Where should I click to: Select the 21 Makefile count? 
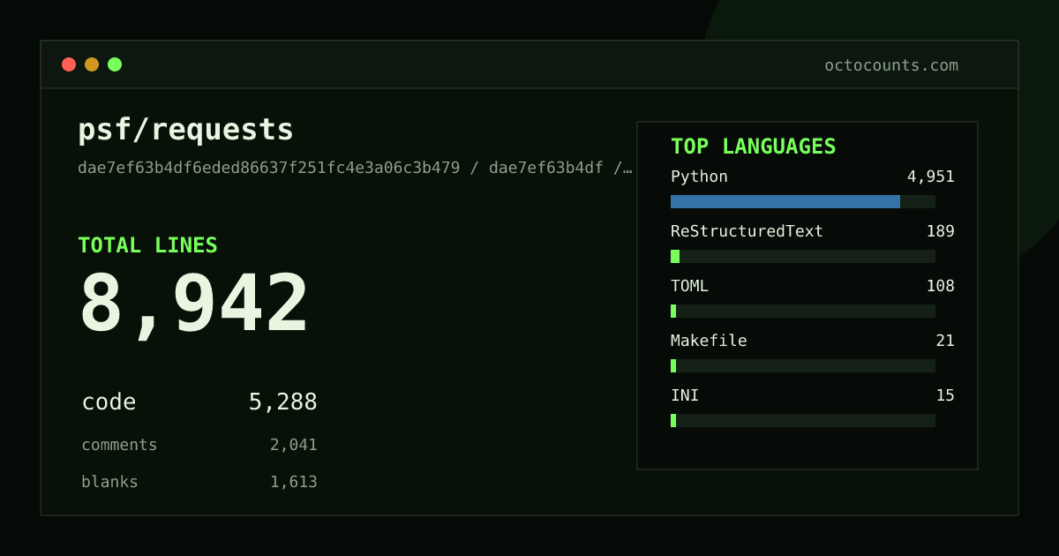pyautogui.click(x=945, y=341)
